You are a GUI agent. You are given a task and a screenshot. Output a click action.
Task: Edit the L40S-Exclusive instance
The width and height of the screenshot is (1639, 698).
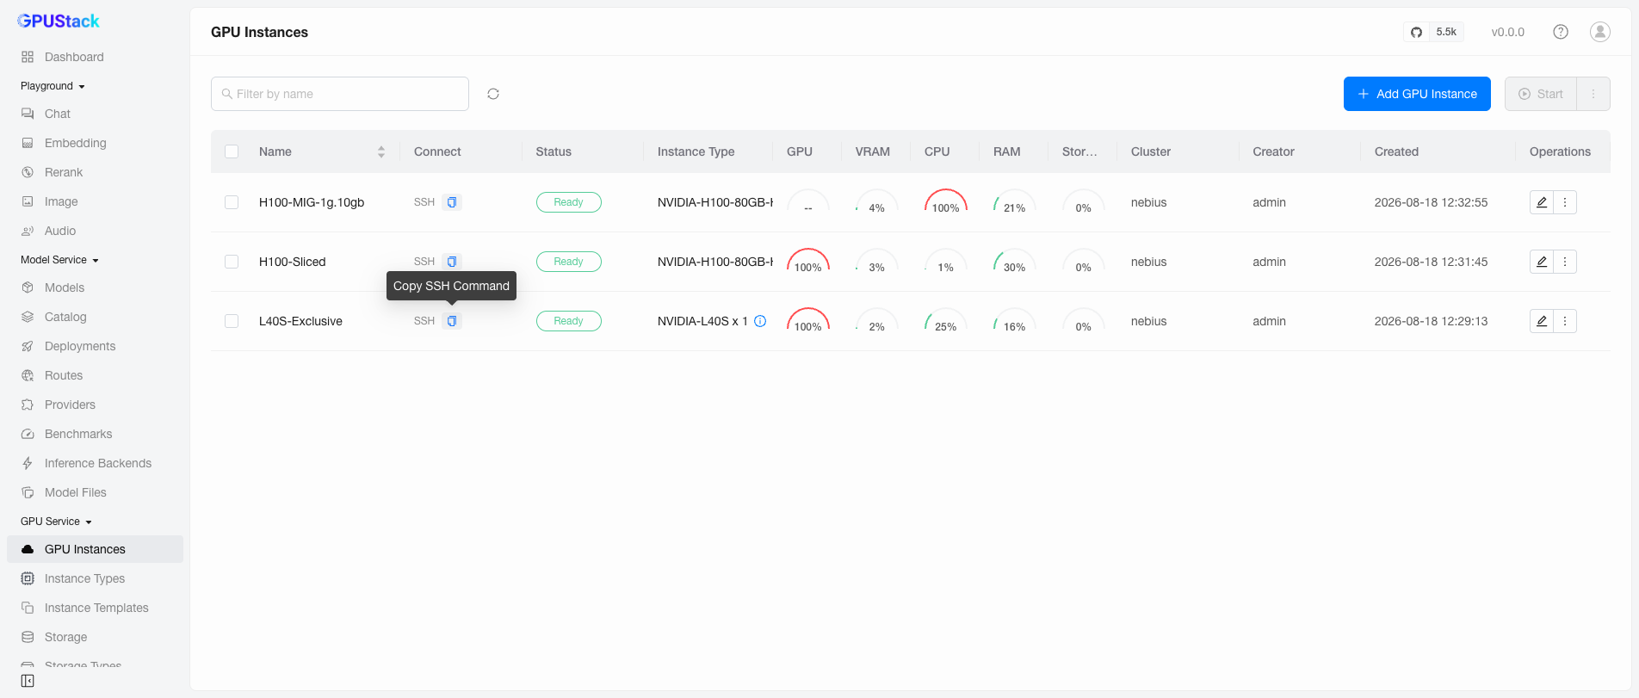tap(1542, 321)
